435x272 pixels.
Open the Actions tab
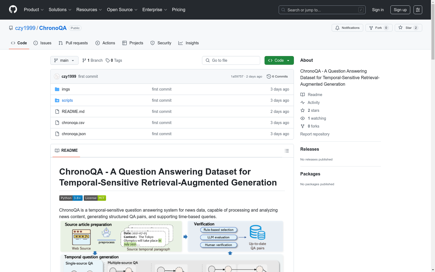[105, 43]
